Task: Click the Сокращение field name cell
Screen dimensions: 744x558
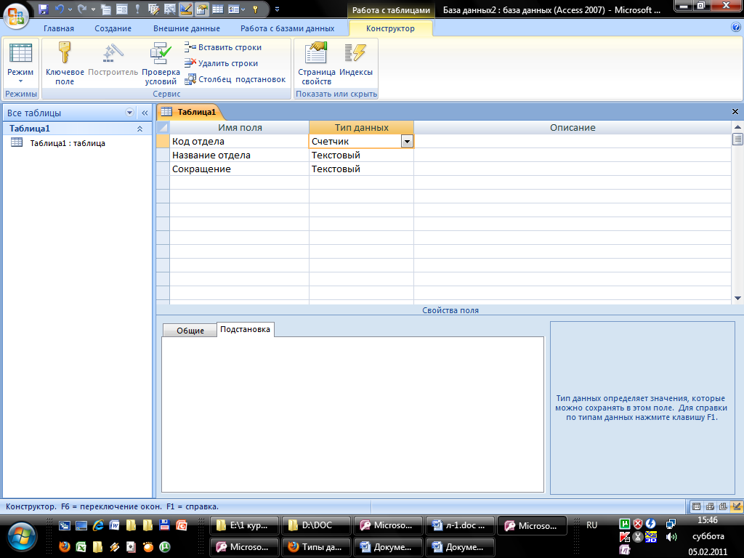Action: coord(240,169)
